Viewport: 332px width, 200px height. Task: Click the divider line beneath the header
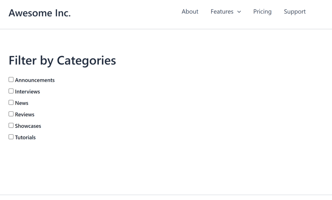click(x=166, y=29)
